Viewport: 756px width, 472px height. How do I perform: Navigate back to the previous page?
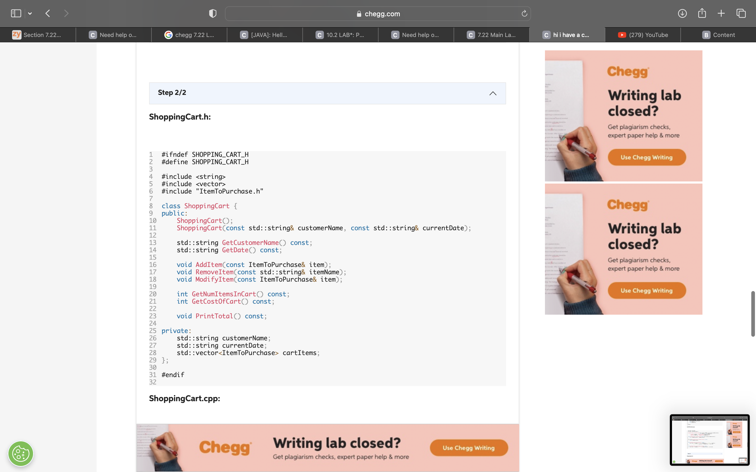48,13
